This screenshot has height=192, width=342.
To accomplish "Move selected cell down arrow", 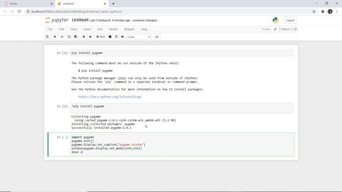I will coord(90,37).
